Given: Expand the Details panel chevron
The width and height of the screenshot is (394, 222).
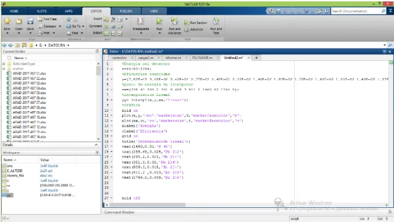Looking at the screenshot, I should pyautogui.click(x=96, y=145).
